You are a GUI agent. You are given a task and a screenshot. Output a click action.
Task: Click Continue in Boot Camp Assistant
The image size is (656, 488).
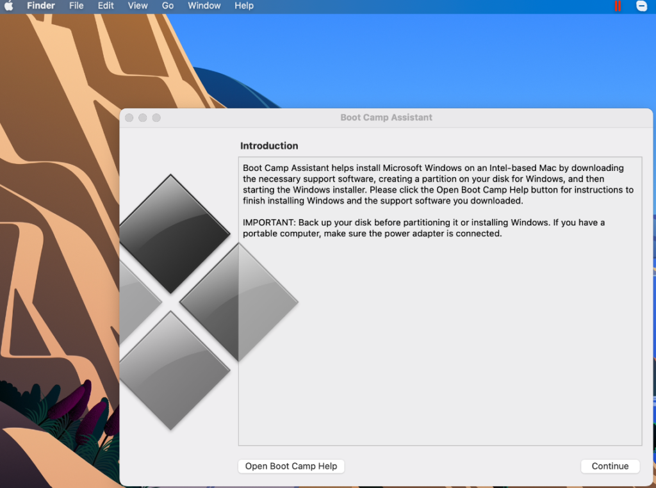coord(610,466)
